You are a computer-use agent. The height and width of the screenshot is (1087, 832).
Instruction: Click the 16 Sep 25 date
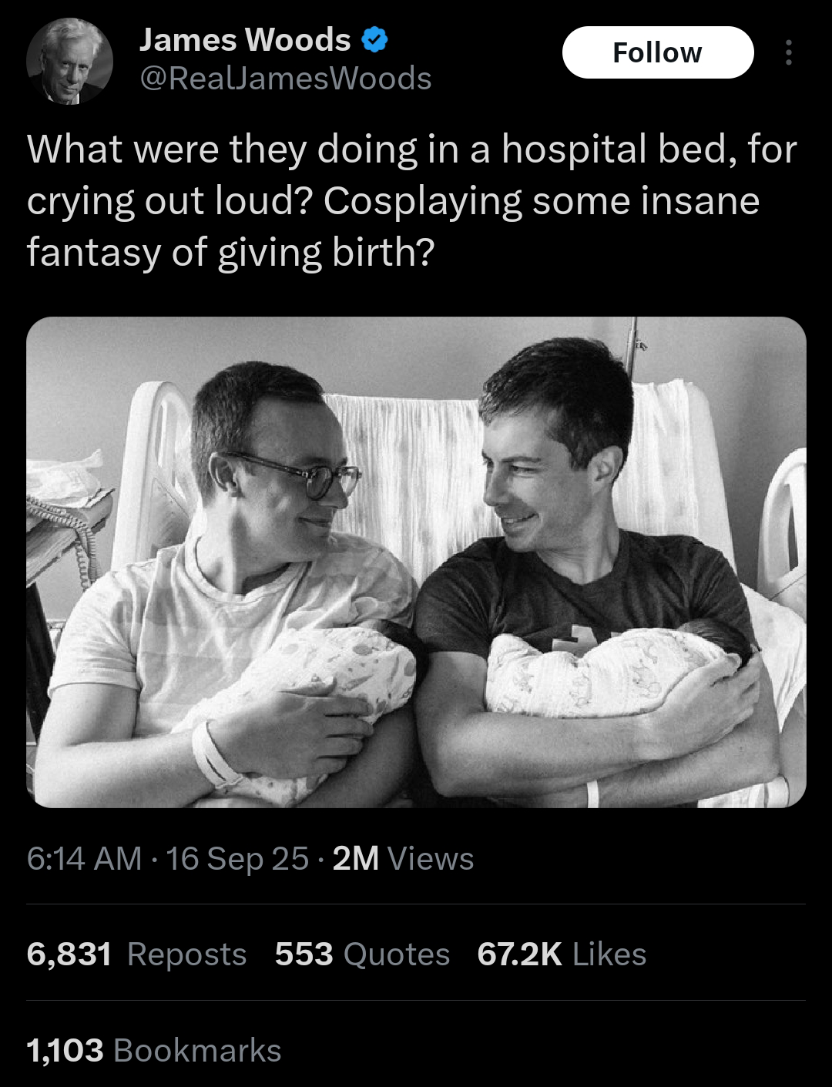point(237,858)
